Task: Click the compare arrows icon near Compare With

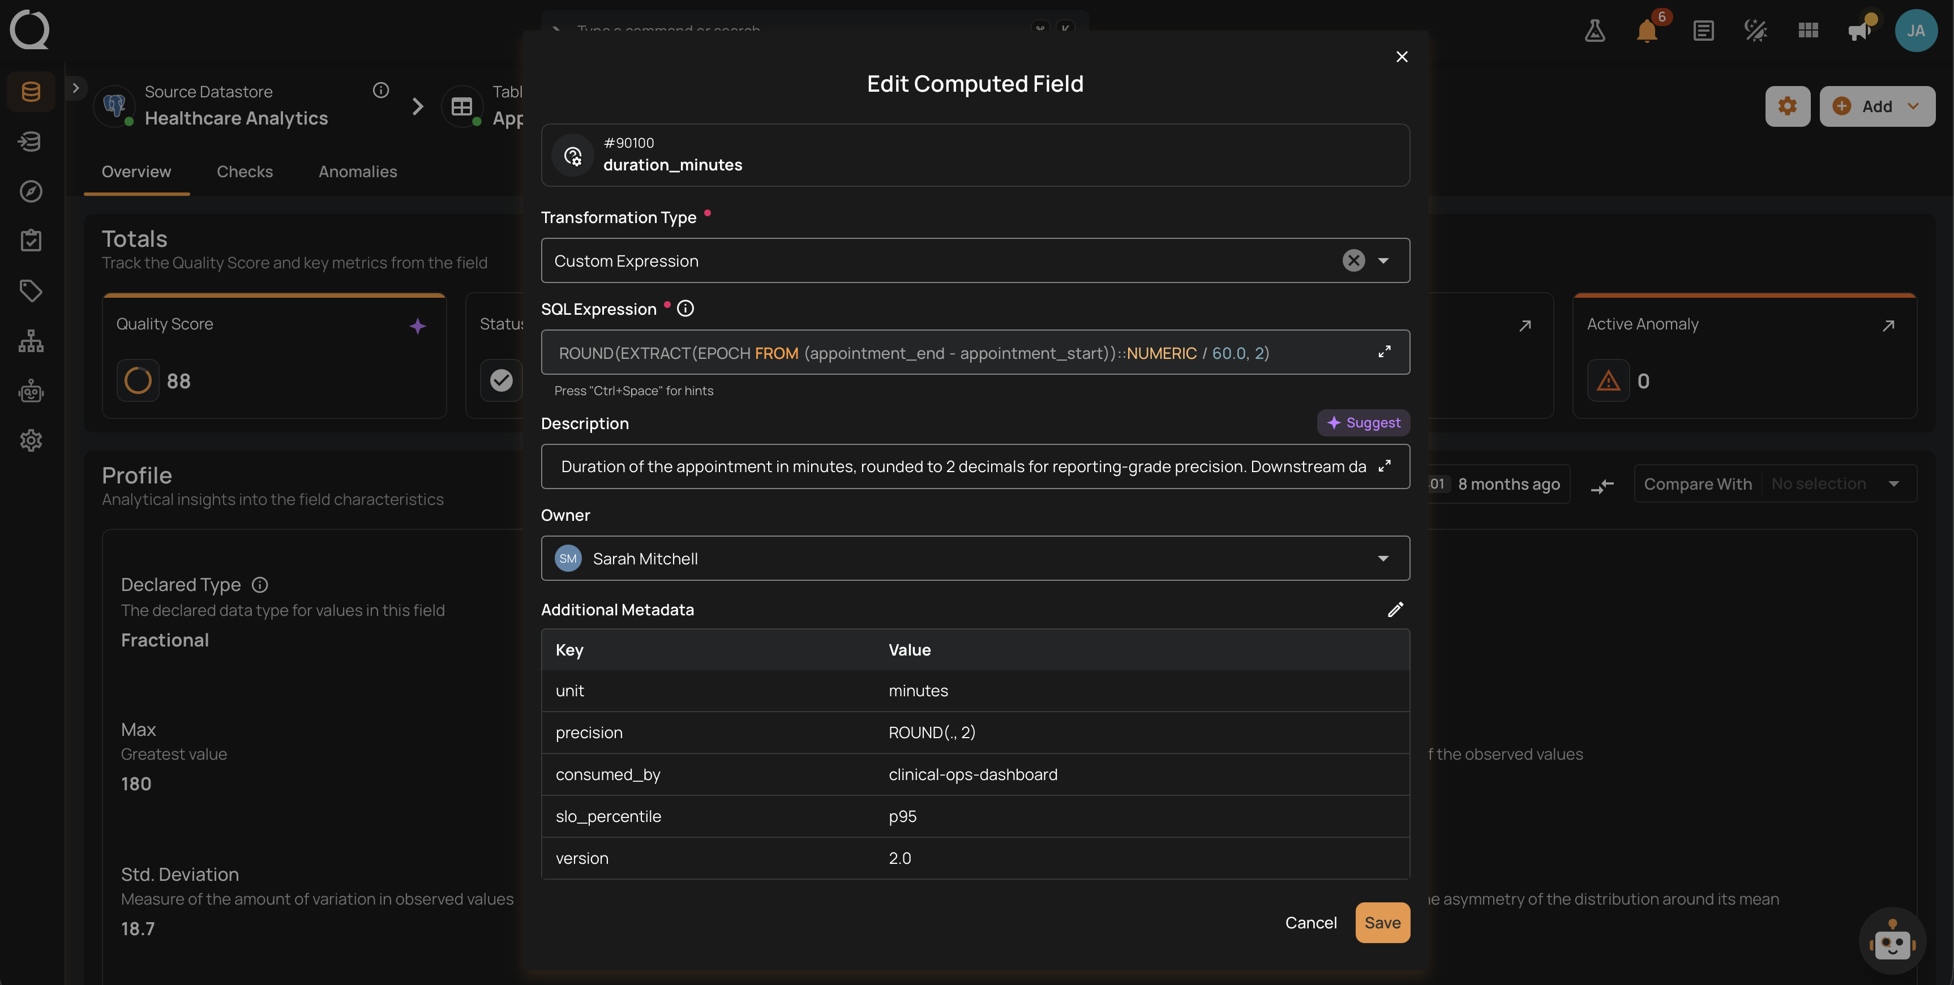Action: (1602, 485)
